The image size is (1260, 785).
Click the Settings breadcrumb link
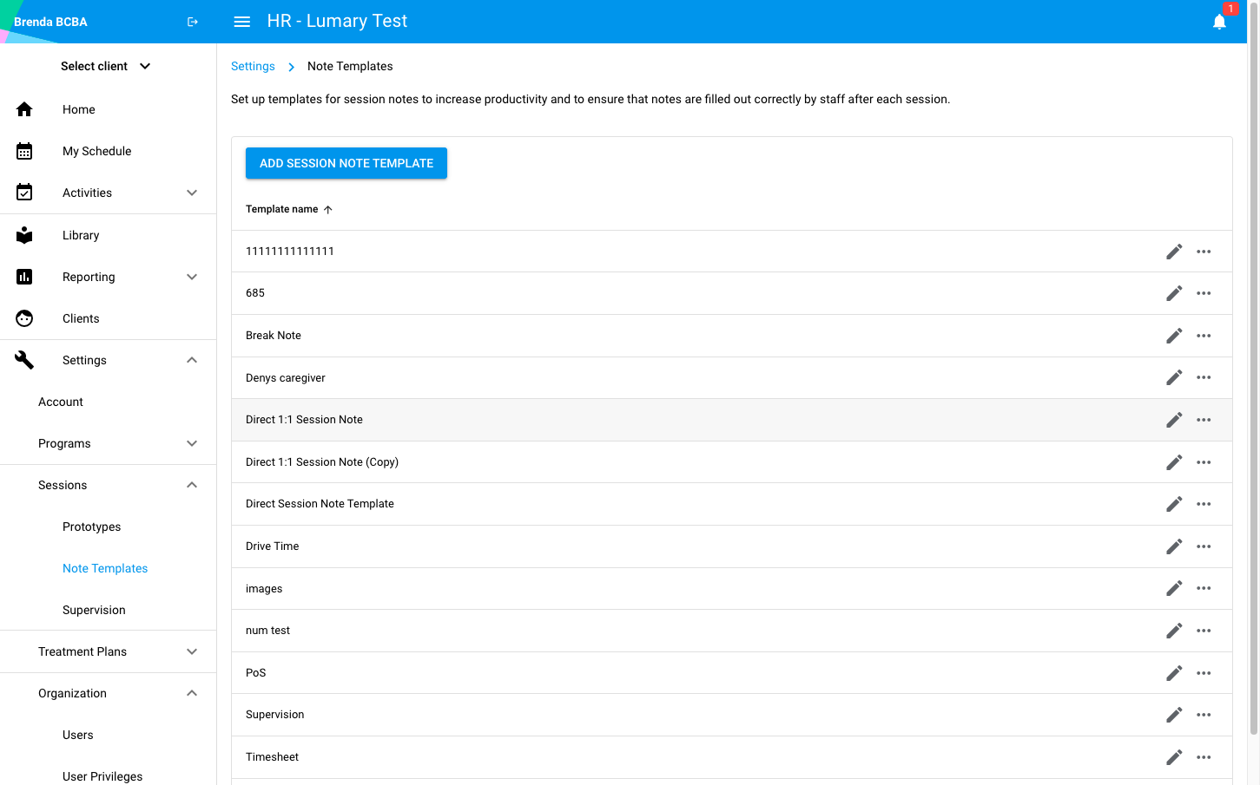(253, 66)
